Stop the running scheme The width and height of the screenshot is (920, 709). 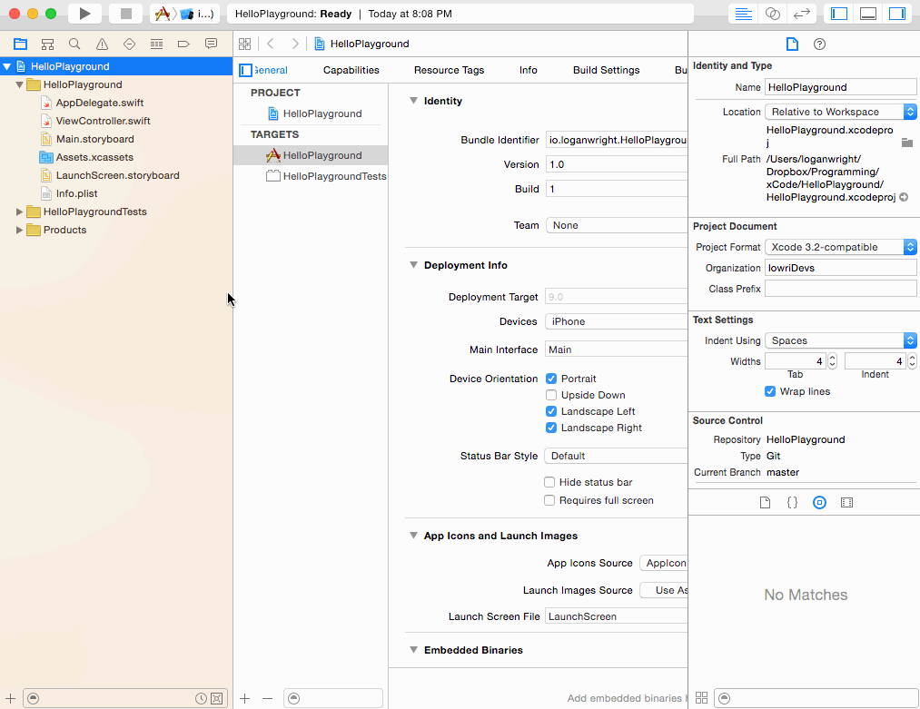pyautogui.click(x=125, y=14)
